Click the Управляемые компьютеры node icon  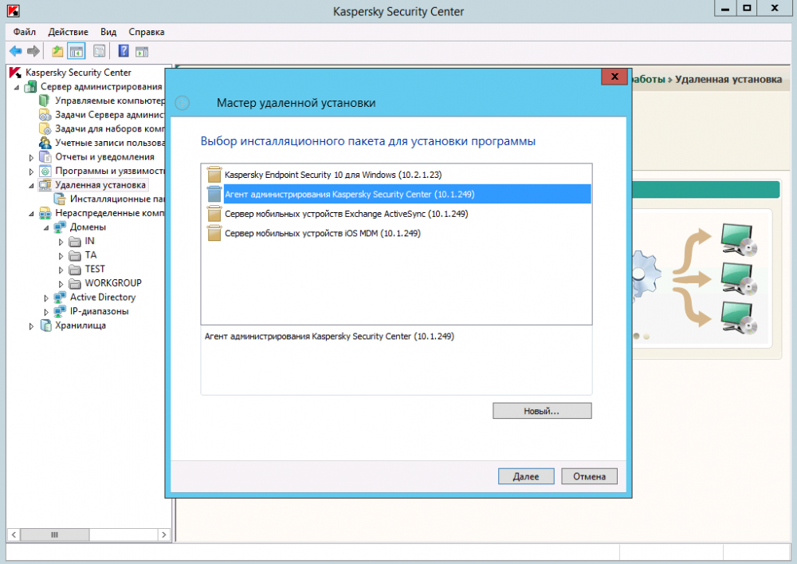point(45,101)
